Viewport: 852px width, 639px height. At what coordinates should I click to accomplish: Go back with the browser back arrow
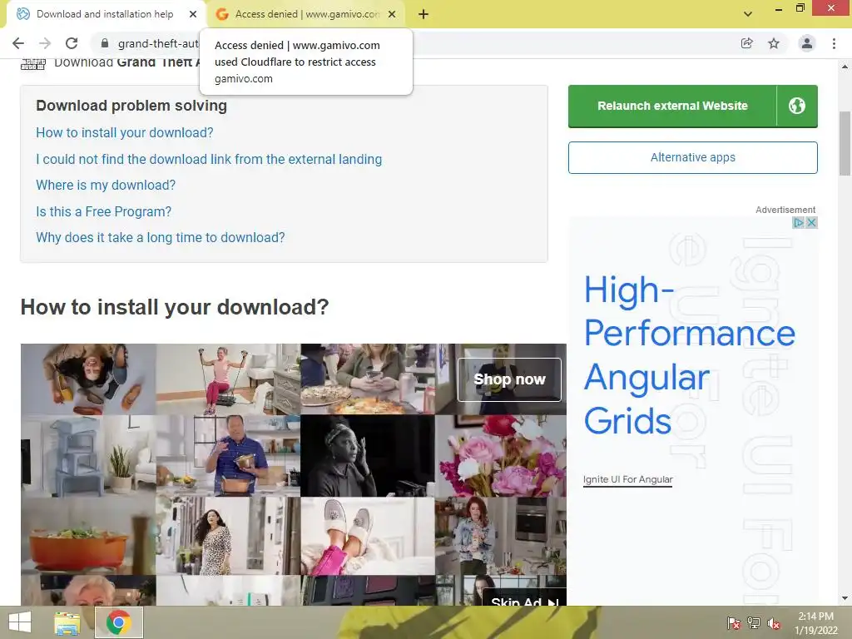point(18,43)
